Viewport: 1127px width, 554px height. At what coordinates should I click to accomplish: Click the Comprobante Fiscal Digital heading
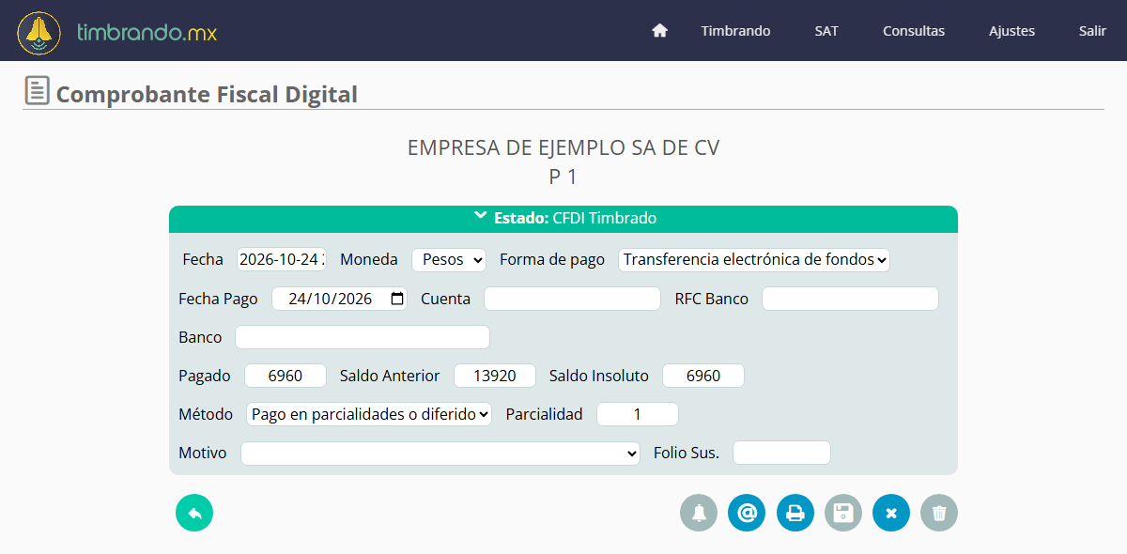[207, 94]
